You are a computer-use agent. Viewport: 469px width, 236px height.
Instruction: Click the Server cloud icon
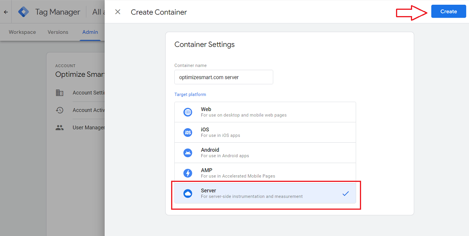click(188, 193)
